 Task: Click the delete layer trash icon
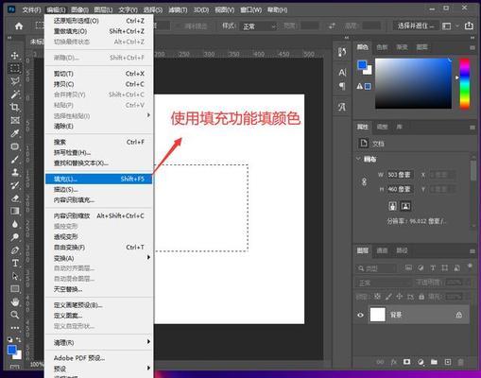[x=460, y=362]
